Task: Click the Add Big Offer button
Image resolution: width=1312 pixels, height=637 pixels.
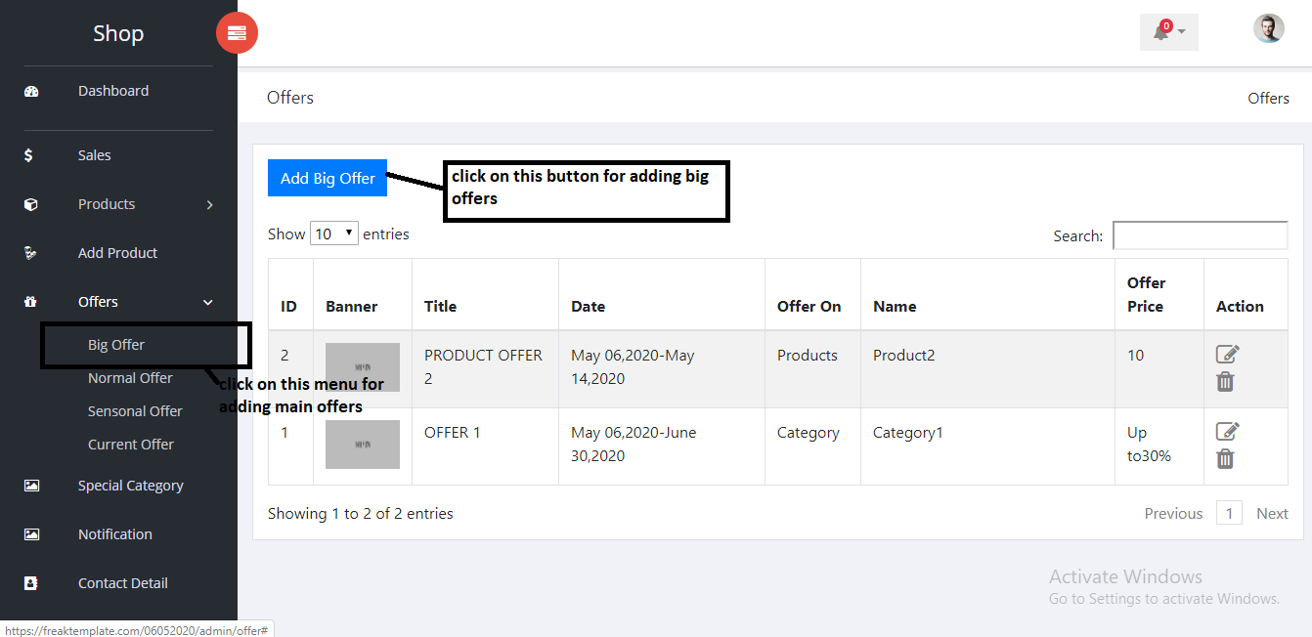Action: click(x=328, y=178)
